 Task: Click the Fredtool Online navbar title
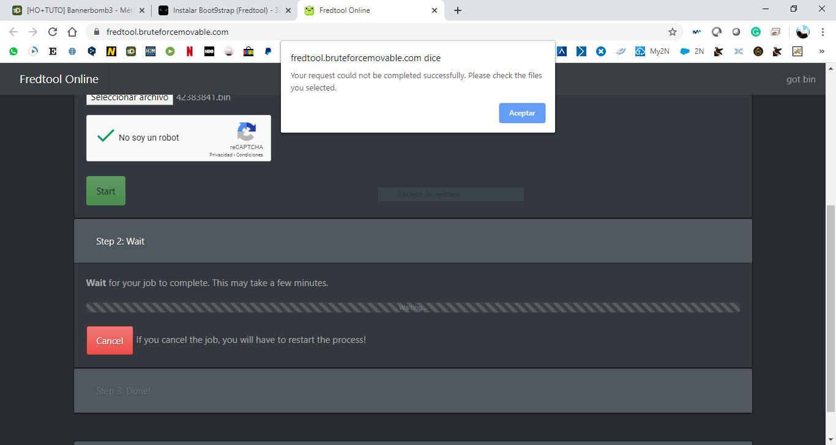59,79
